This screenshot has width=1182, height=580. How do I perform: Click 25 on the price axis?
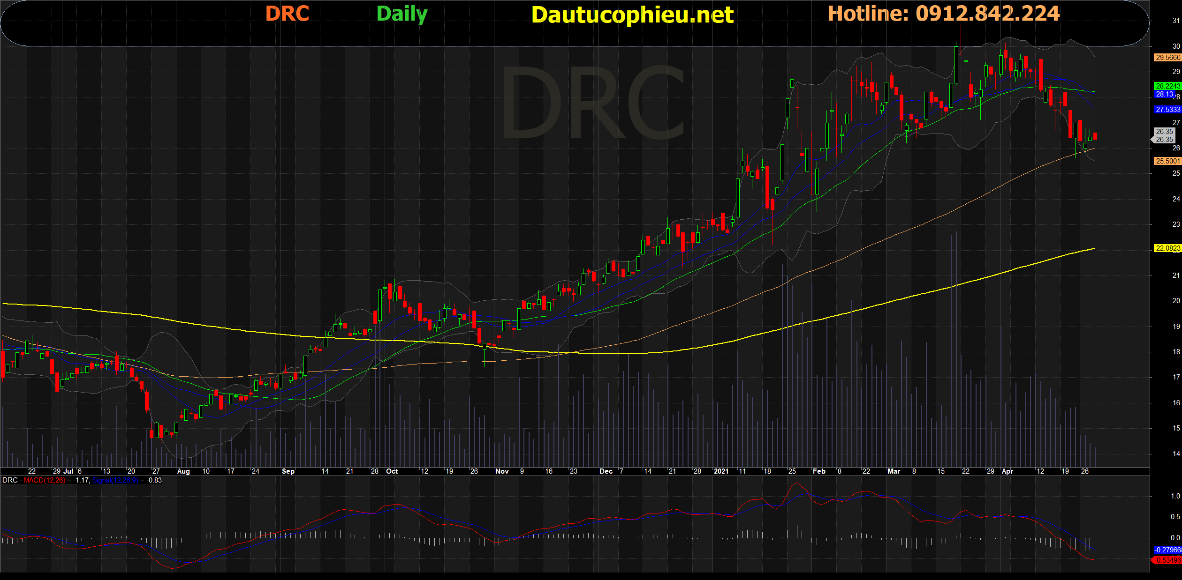(1176, 173)
